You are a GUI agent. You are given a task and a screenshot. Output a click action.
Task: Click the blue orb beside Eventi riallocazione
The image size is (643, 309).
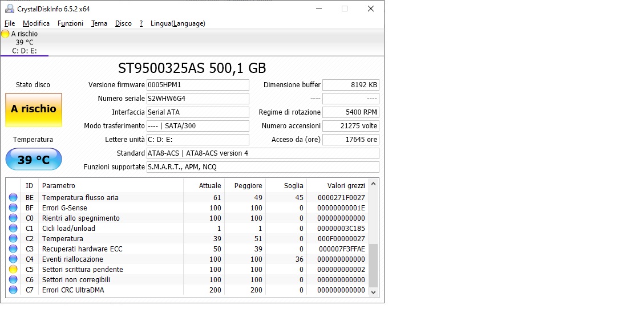pos(14,259)
